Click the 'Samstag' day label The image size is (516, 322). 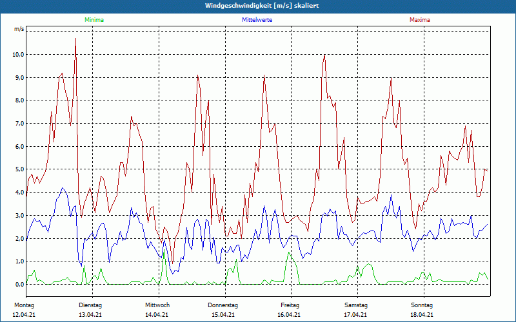click(x=356, y=305)
